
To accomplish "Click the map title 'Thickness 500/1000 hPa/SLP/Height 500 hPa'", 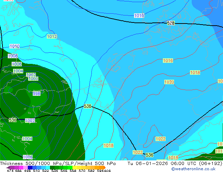I will tap(58, 164).
